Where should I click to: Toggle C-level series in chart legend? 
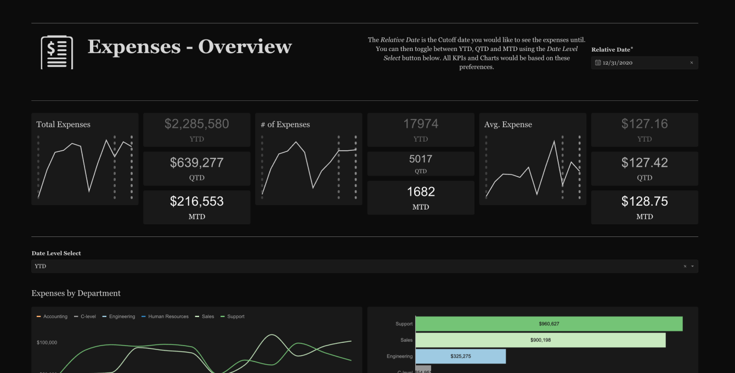tap(84, 317)
